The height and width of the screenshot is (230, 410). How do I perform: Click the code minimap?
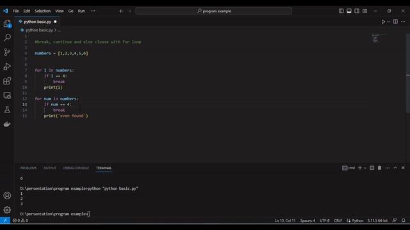pyautogui.click(x=379, y=38)
